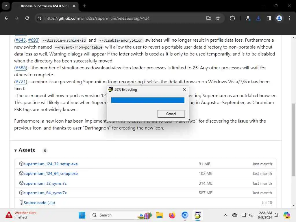This screenshot has width=296, height=222.
Task: Download Source code (zip)
Action: tap(39, 203)
